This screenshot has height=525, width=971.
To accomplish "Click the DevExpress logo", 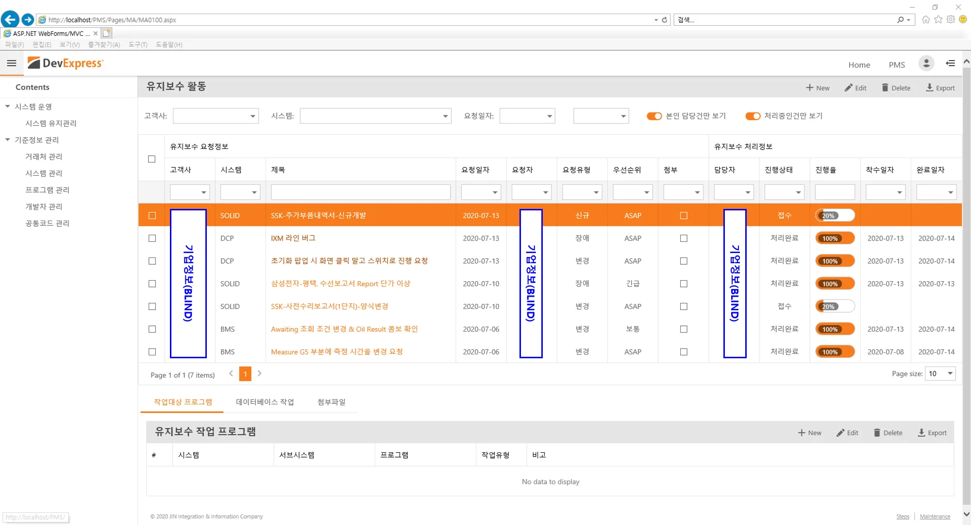I will (x=66, y=63).
